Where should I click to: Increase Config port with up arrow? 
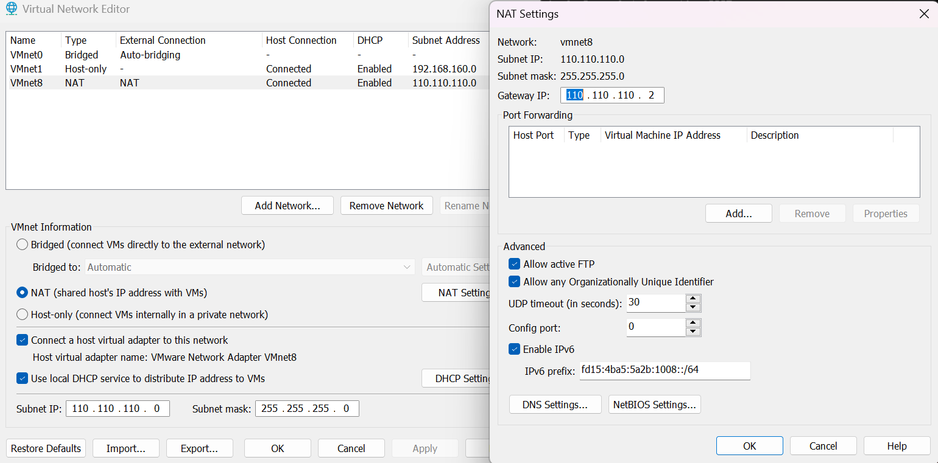693,323
